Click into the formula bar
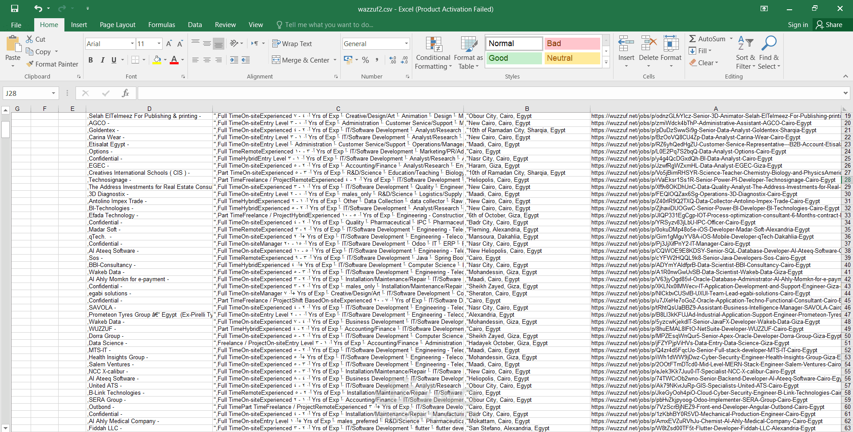Screen dimensions: 853x432 [489, 93]
